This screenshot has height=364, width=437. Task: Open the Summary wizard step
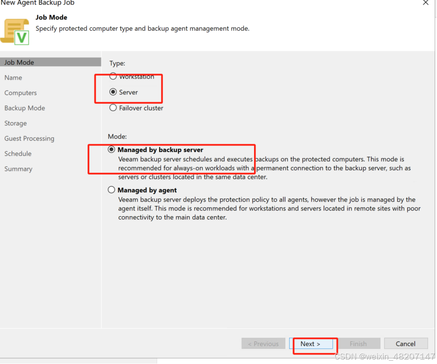pyautogui.click(x=18, y=169)
